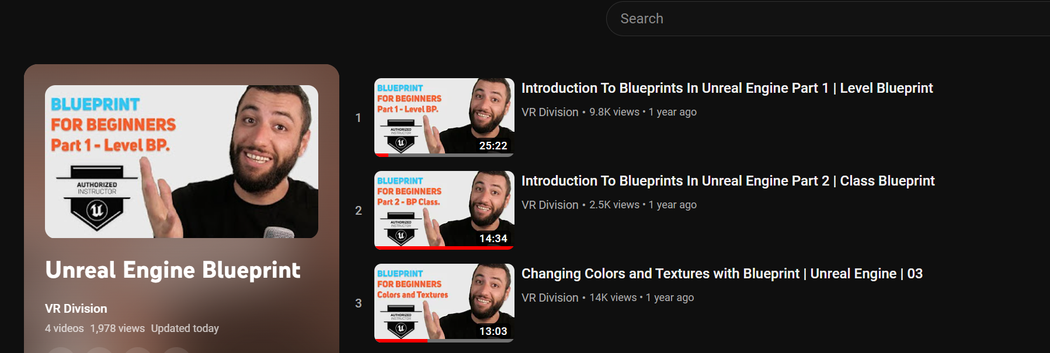The height and width of the screenshot is (353, 1050).
Task: Click the red watch-progress bar on the third video
Action: coord(401,341)
